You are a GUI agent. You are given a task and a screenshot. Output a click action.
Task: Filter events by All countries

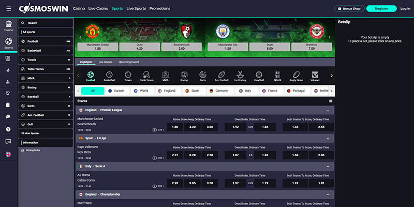(x=93, y=91)
